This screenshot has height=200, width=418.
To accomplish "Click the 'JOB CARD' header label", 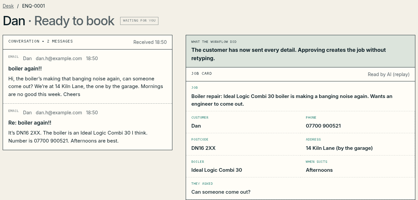I will coord(202,73).
